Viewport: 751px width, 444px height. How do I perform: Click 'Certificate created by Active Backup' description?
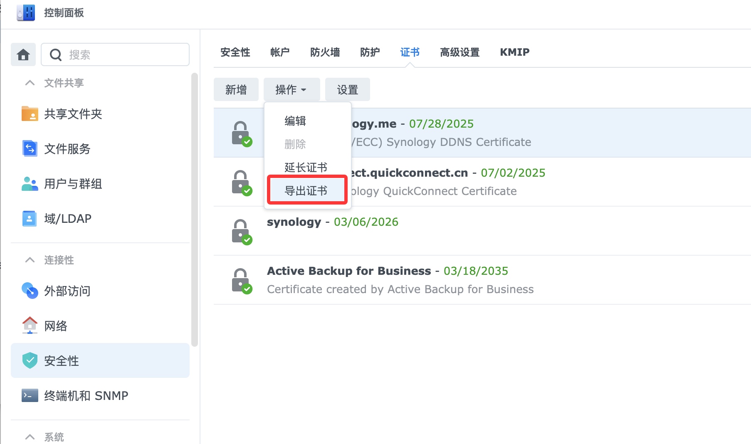tap(400, 289)
